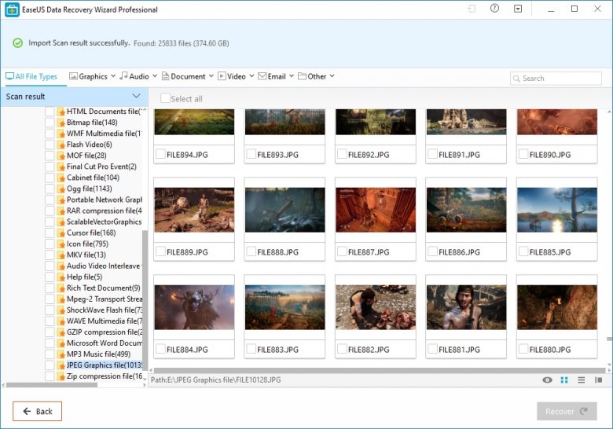613x429 pixels.
Task: Open the FILE881.JPG thumbnail
Action: tap(466, 307)
